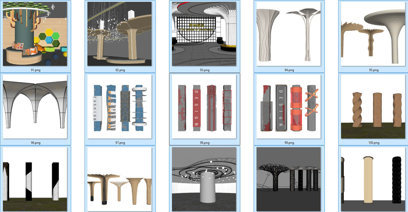Select the 99.png orange cylinder pillars thumbnail
The height and width of the screenshot is (212, 408).
click(289, 107)
